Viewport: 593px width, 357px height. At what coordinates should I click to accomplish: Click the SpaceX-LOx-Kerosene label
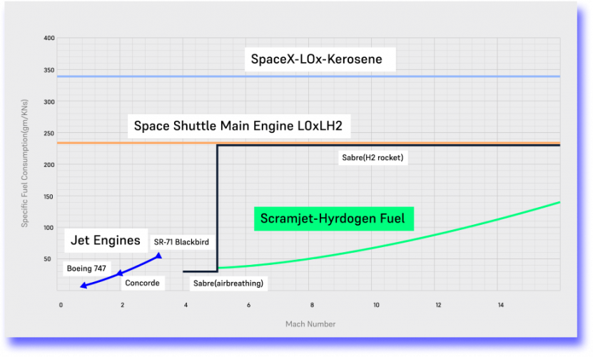point(322,60)
